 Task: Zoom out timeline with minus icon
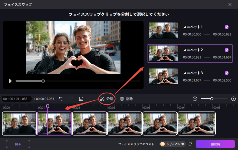pyautogui.click(x=195, y=99)
